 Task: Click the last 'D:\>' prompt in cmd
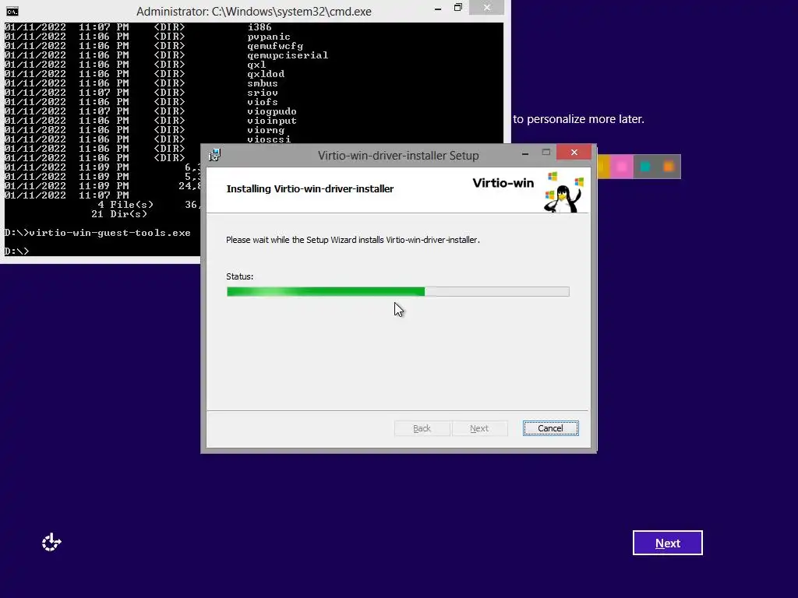coord(17,252)
